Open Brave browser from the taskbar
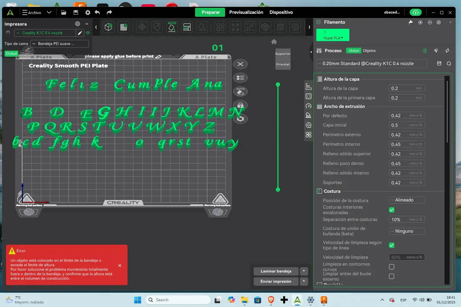 [271, 300]
